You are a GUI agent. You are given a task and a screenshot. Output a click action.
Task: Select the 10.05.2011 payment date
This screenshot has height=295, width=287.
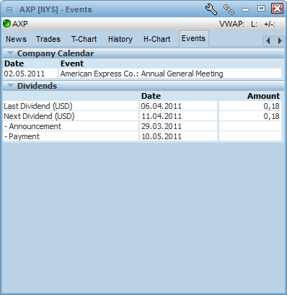coord(178,136)
